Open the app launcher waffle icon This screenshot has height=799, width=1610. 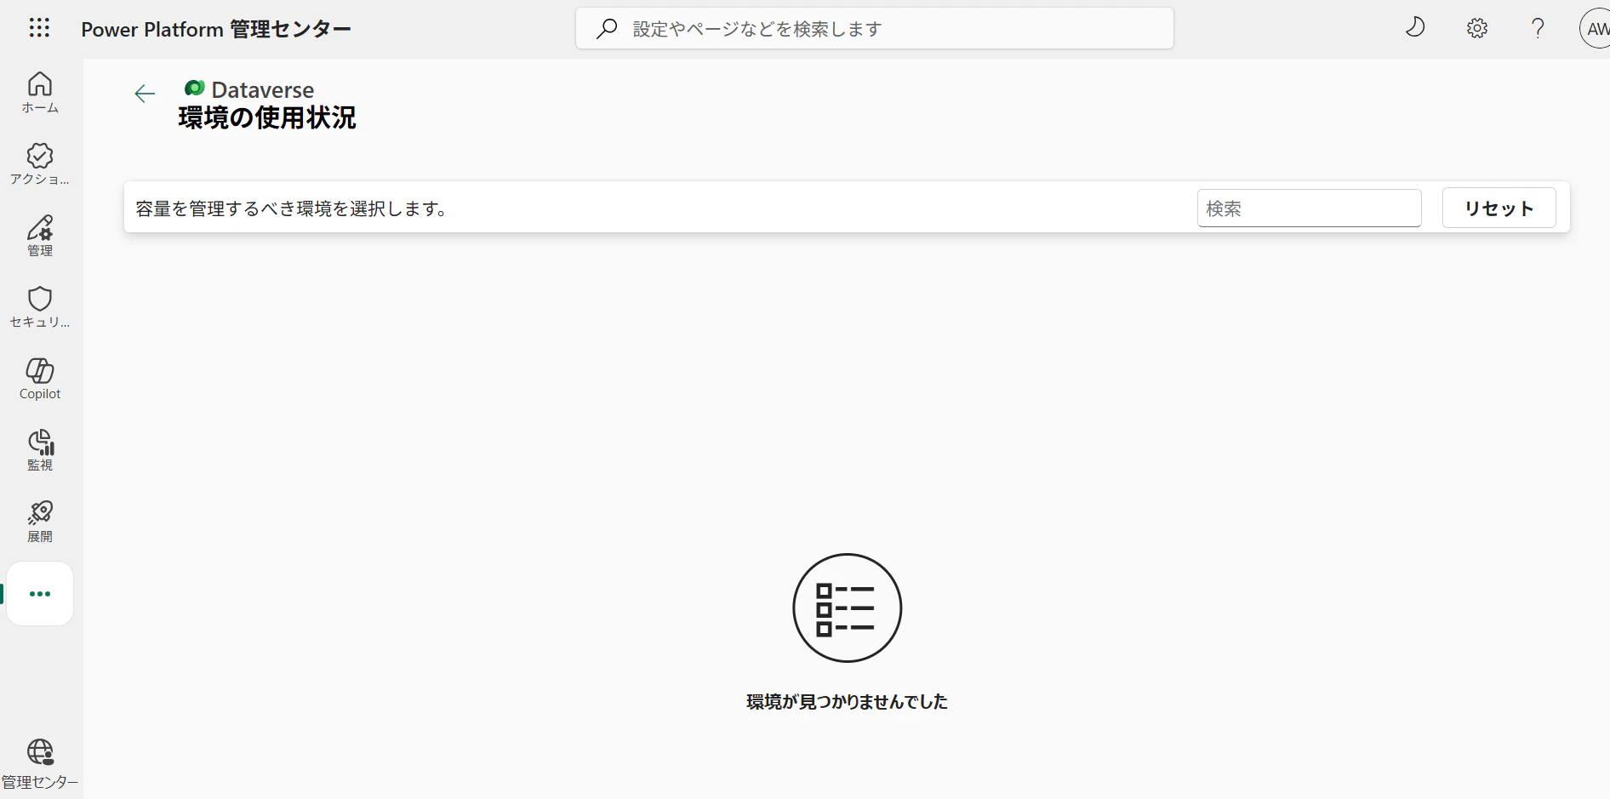pos(39,28)
